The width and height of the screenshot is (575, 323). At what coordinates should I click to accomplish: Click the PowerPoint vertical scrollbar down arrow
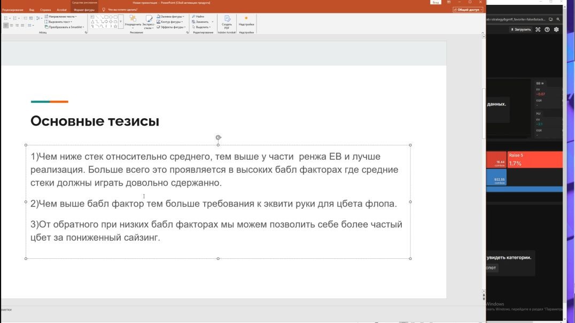coord(484,291)
